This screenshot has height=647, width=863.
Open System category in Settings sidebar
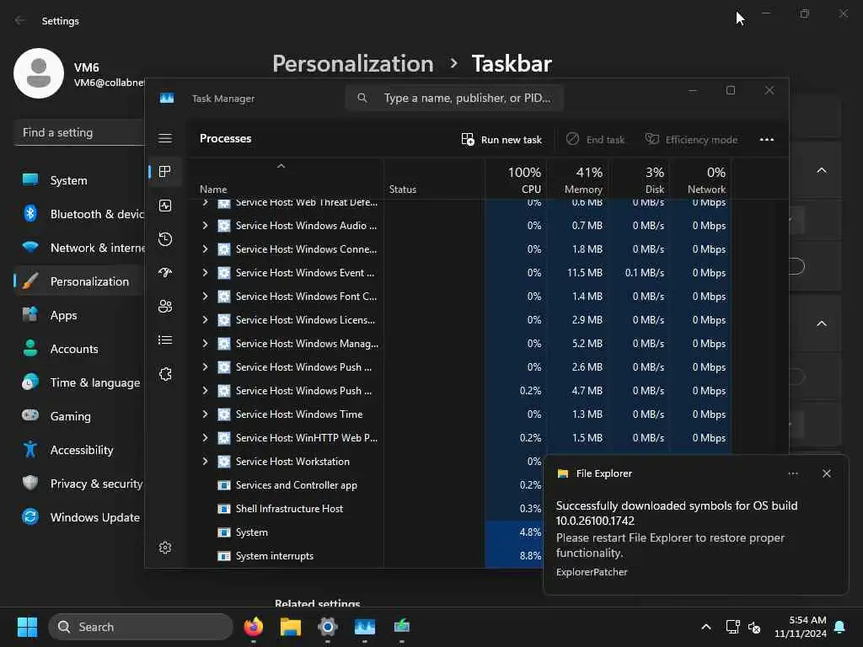[79, 180]
